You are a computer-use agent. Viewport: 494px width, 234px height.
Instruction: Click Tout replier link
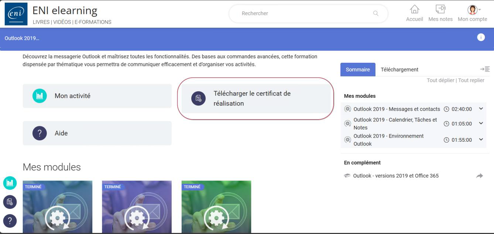click(x=471, y=80)
